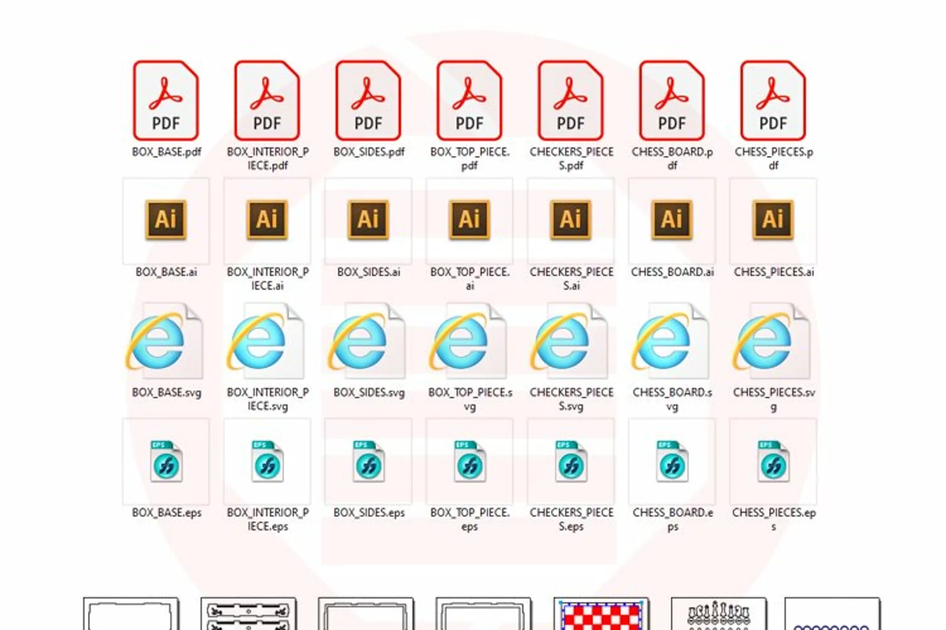This screenshot has height=630, width=946.
Task: Click the CHESS_BOARD.eps file icon
Action: click(672, 462)
